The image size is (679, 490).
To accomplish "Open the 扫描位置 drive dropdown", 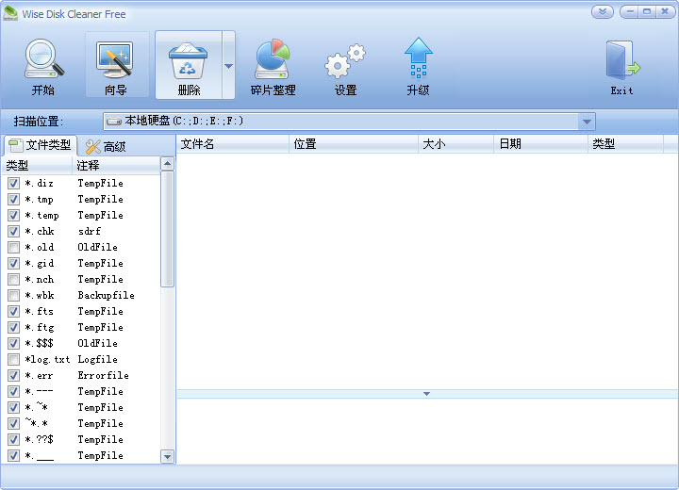I will [587, 122].
